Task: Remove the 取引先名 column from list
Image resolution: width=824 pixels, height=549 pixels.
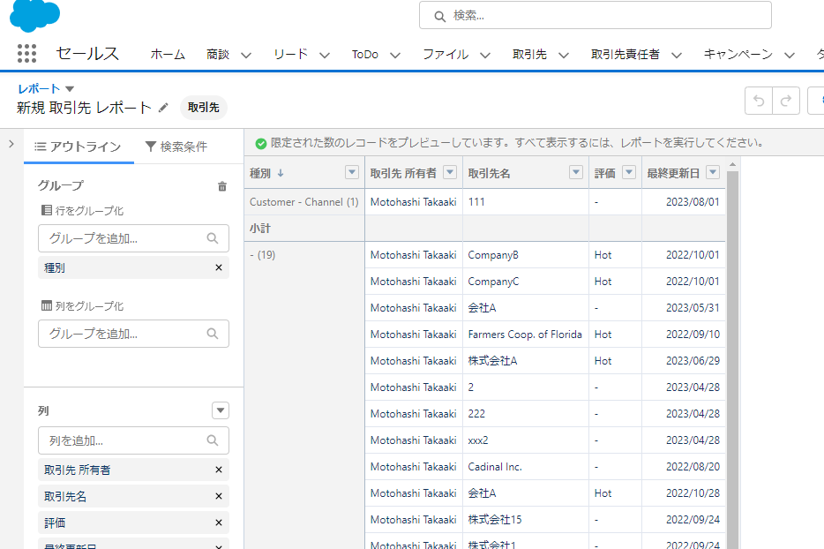Action: [219, 496]
